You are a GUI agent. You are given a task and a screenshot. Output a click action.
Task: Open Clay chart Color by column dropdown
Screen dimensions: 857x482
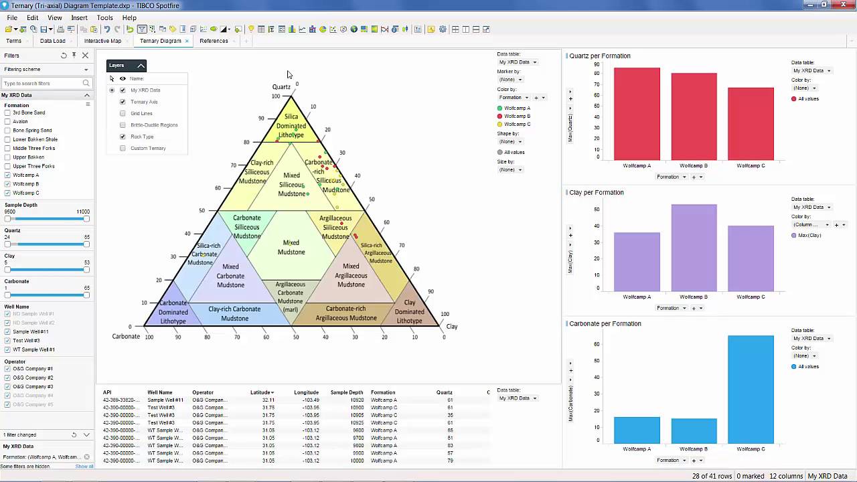click(x=811, y=225)
